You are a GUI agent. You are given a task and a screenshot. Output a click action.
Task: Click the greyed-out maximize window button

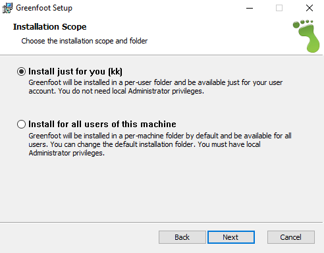(279, 8)
